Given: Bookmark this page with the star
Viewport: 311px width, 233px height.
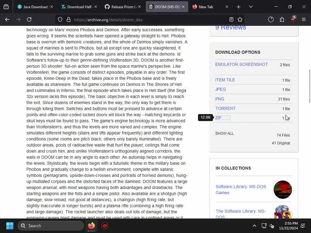Looking at the screenshot, I should click(240, 19).
